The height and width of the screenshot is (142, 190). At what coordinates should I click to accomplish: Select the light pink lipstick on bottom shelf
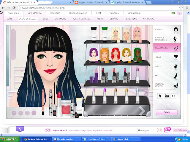pos(94,96)
